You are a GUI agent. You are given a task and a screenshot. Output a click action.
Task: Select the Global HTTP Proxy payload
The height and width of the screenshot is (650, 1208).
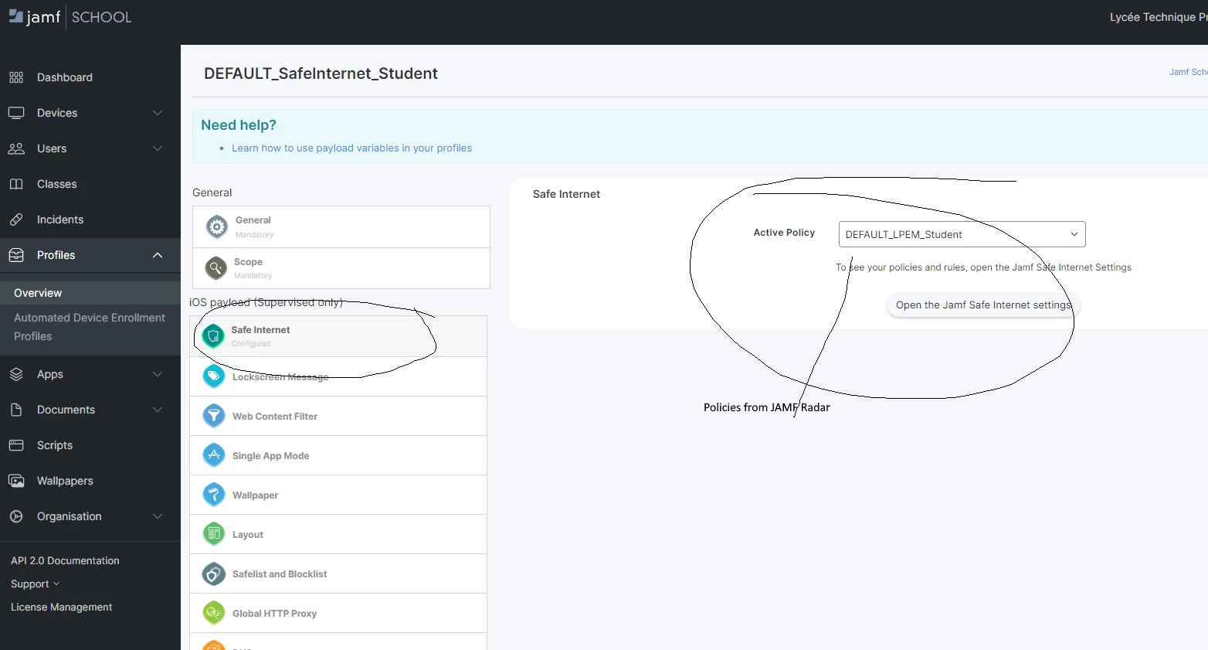(x=338, y=613)
